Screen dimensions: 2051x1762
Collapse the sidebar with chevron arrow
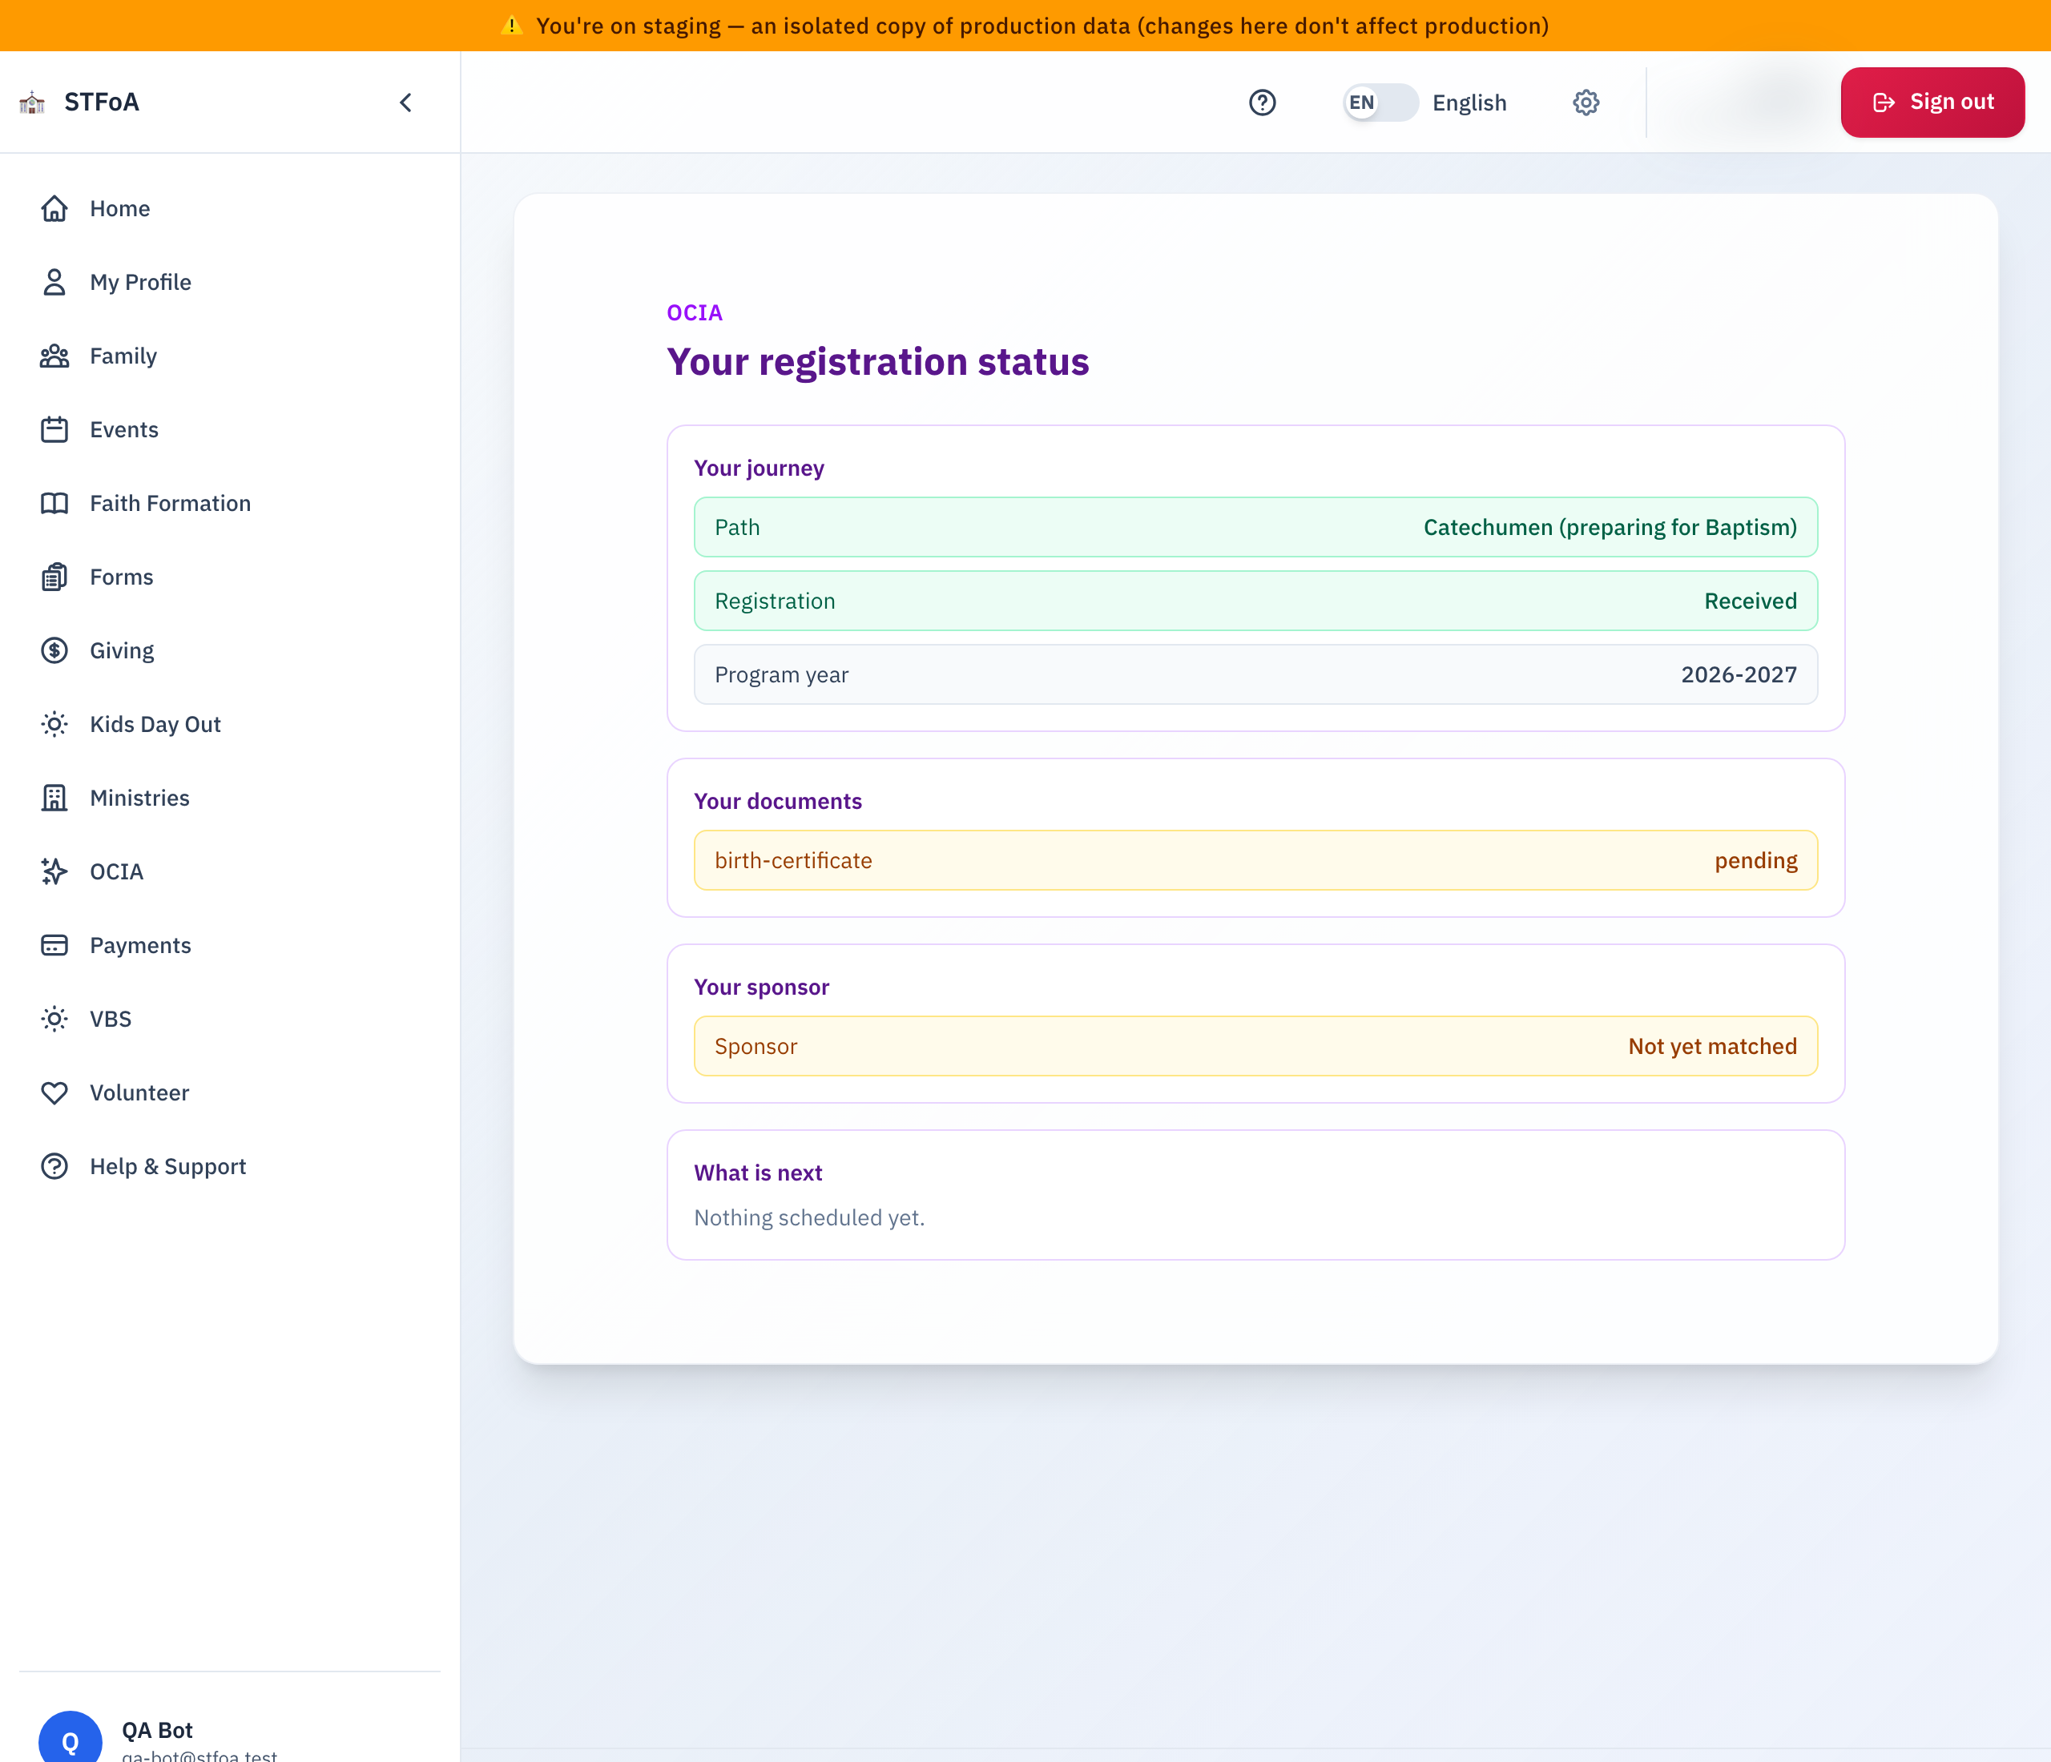coord(406,103)
